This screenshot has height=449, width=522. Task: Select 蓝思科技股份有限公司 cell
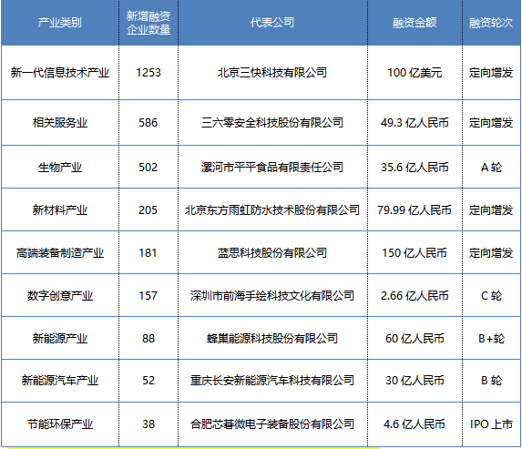click(272, 253)
